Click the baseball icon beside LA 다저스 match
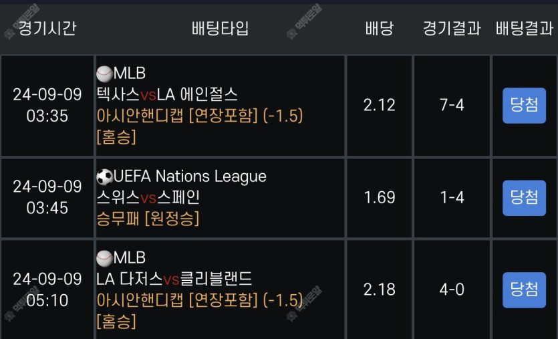The height and width of the screenshot is (339, 558). [105, 258]
